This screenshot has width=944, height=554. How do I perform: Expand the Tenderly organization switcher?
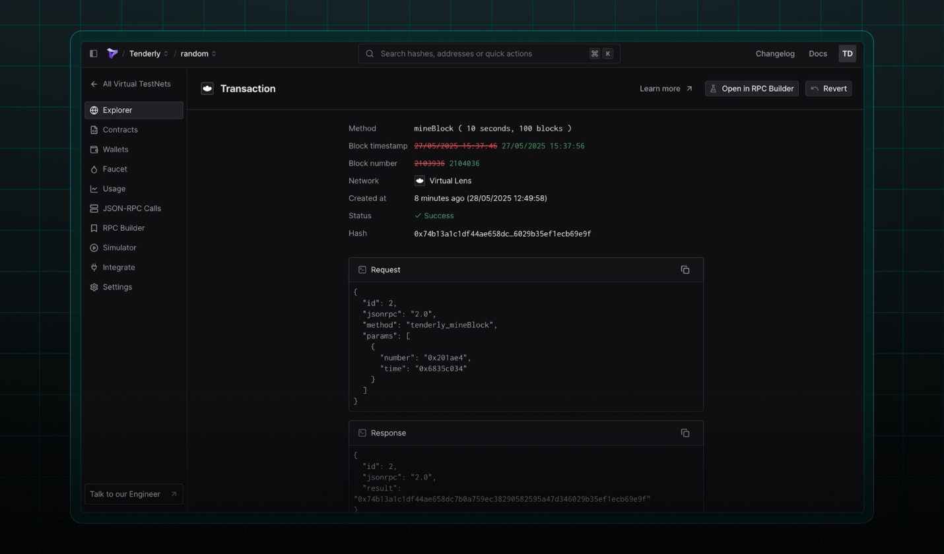point(149,53)
